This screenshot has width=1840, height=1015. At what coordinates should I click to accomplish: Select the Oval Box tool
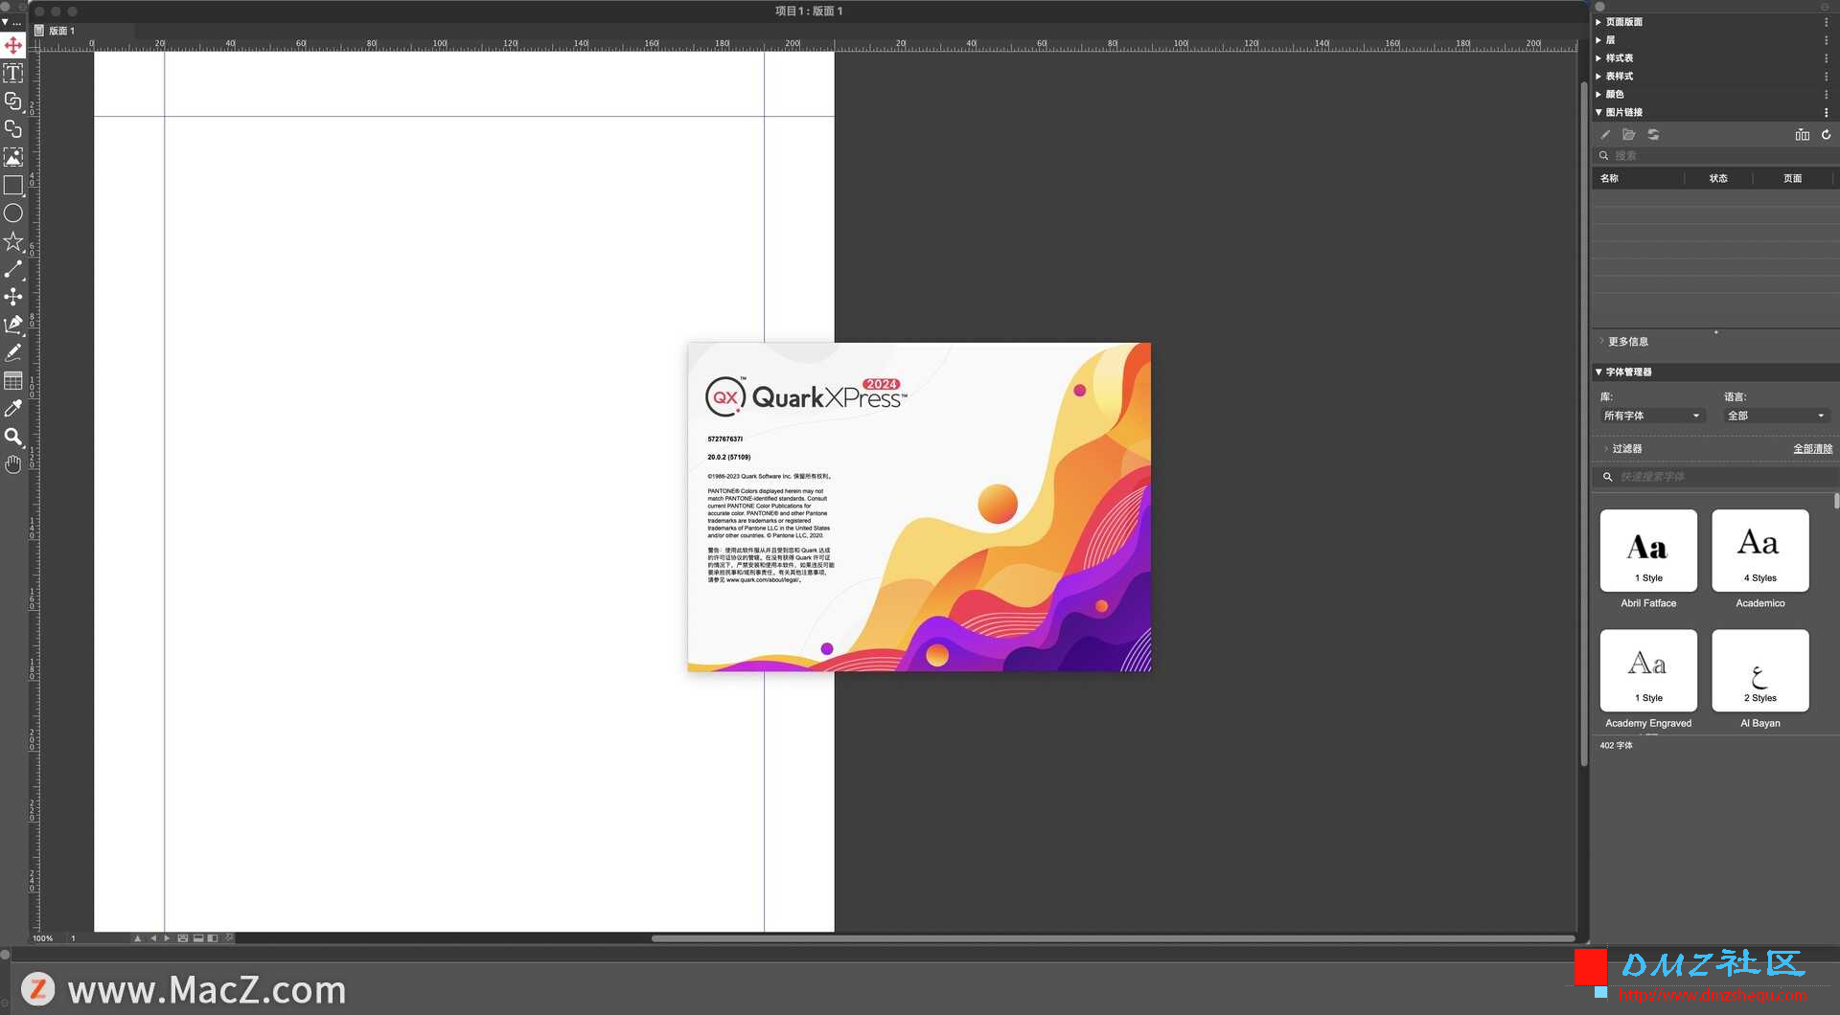13,214
